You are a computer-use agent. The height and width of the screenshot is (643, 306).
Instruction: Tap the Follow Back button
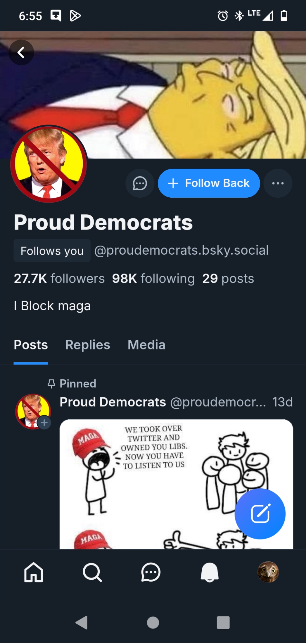pyautogui.click(x=209, y=183)
